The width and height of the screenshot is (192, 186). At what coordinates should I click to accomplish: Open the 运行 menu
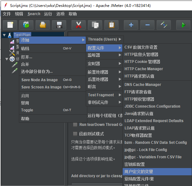tap(48, 14)
